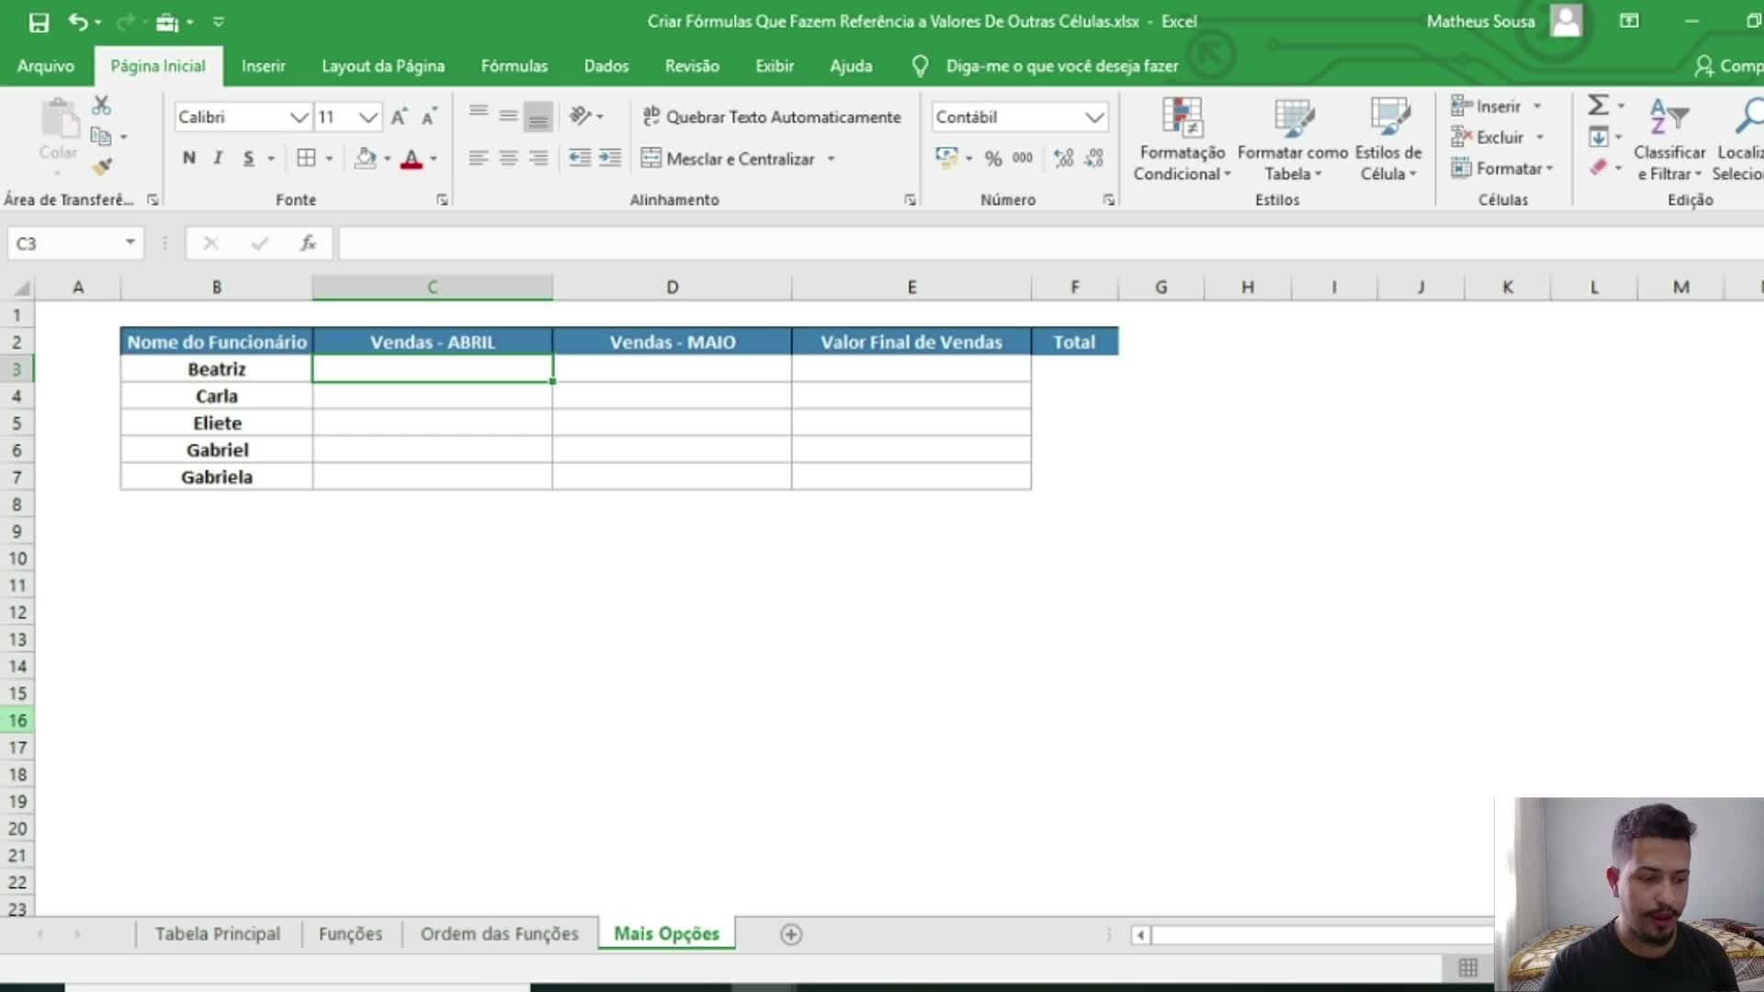Viewport: 1764px width, 992px height.
Task: Toggle Quebrar Texto Automaticamente
Action: pos(772,117)
